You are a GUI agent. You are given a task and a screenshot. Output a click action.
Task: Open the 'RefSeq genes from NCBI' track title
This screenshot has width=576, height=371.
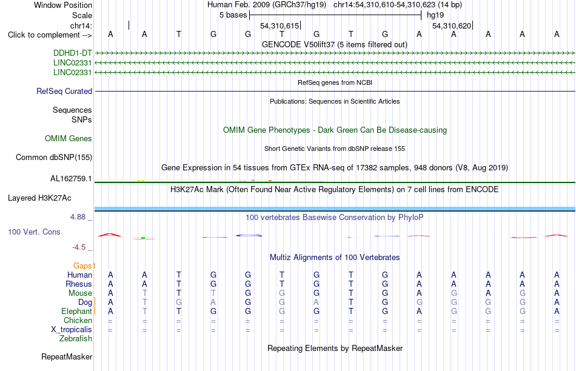click(335, 82)
